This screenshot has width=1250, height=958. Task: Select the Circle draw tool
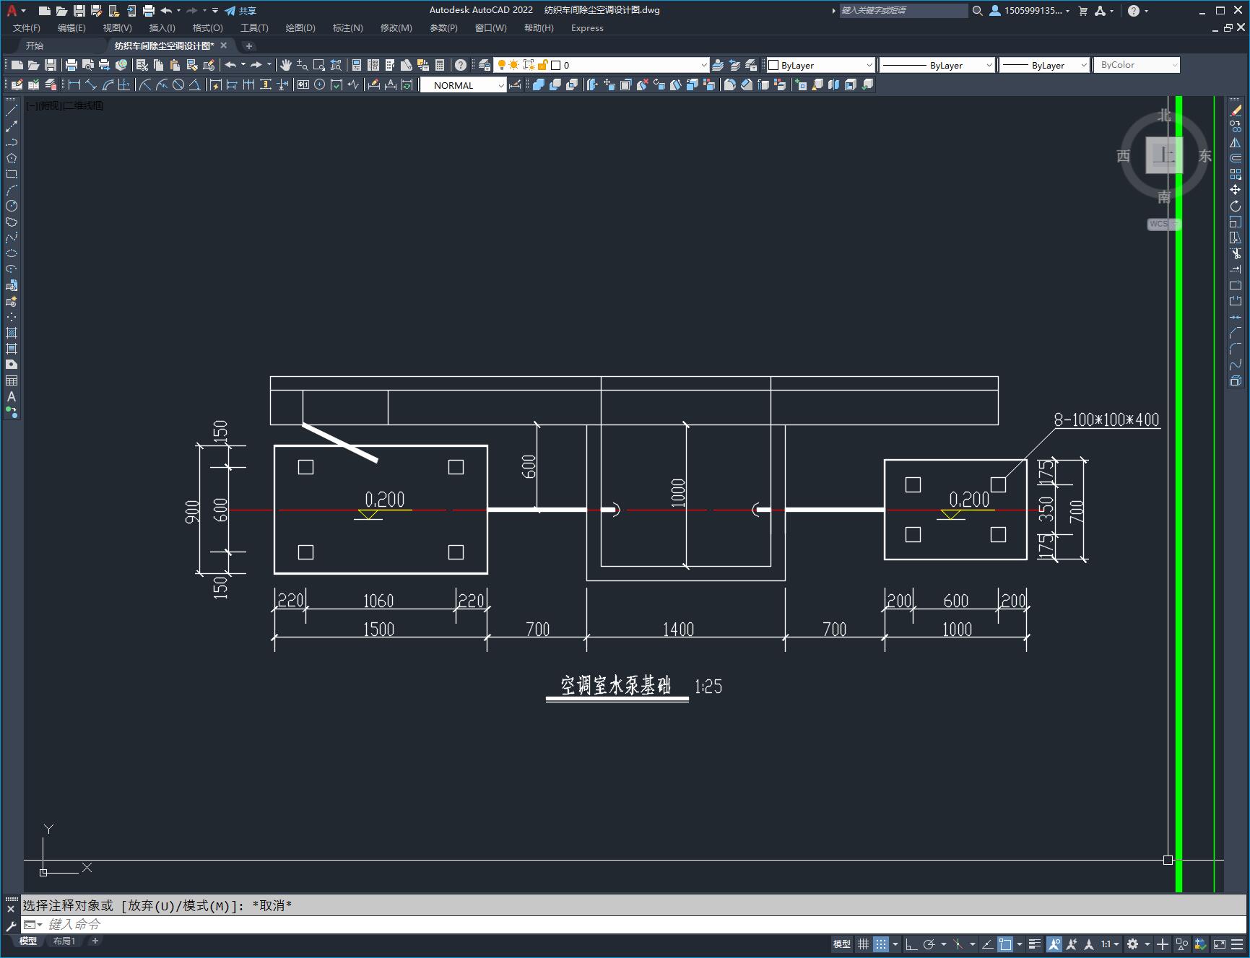(12, 206)
